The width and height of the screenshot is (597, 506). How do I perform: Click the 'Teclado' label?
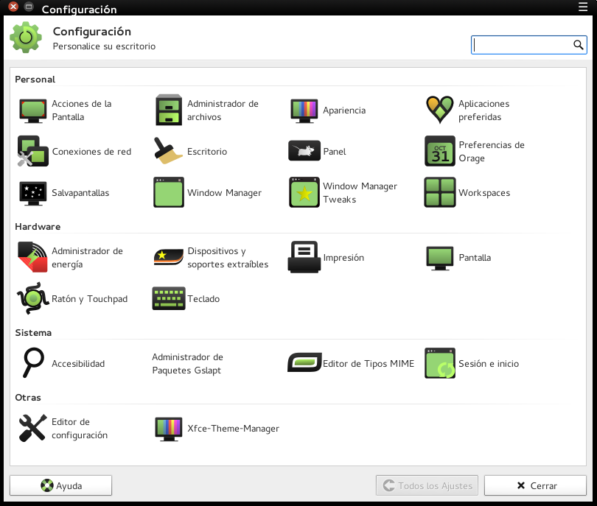pos(203,299)
